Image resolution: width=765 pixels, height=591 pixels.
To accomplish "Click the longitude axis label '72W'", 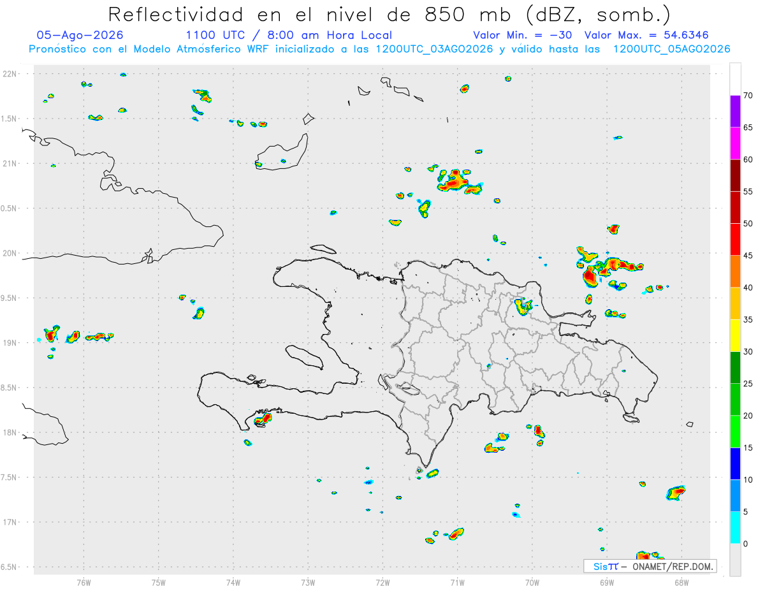I will pyautogui.click(x=382, y=581).
